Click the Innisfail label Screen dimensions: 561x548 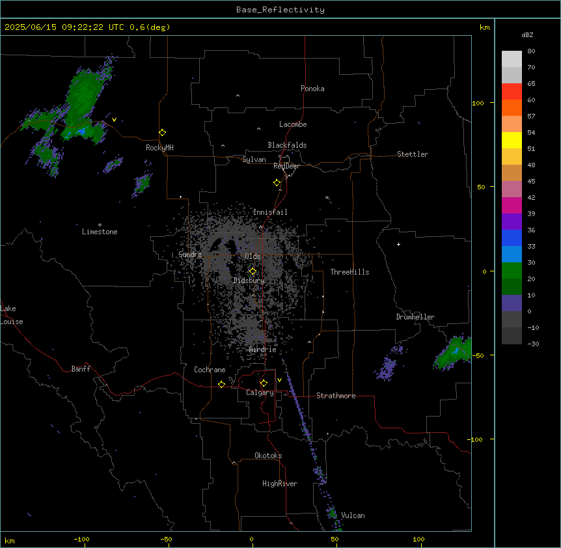[270, 212]
